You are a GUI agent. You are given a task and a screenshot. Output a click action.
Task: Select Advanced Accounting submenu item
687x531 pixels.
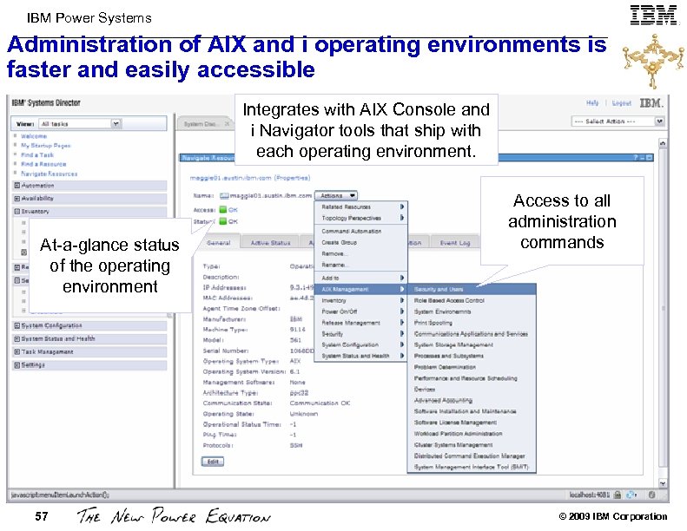pyautogui.click(x=472, y=401)
